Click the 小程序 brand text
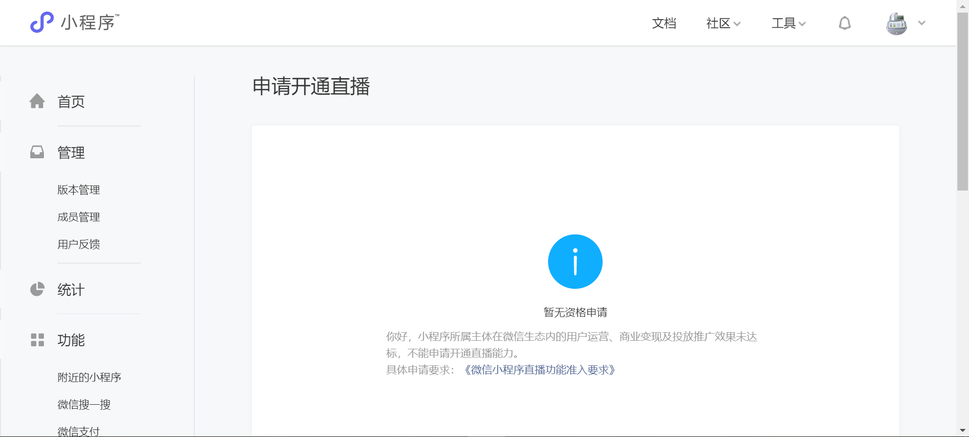 [90, 23]
